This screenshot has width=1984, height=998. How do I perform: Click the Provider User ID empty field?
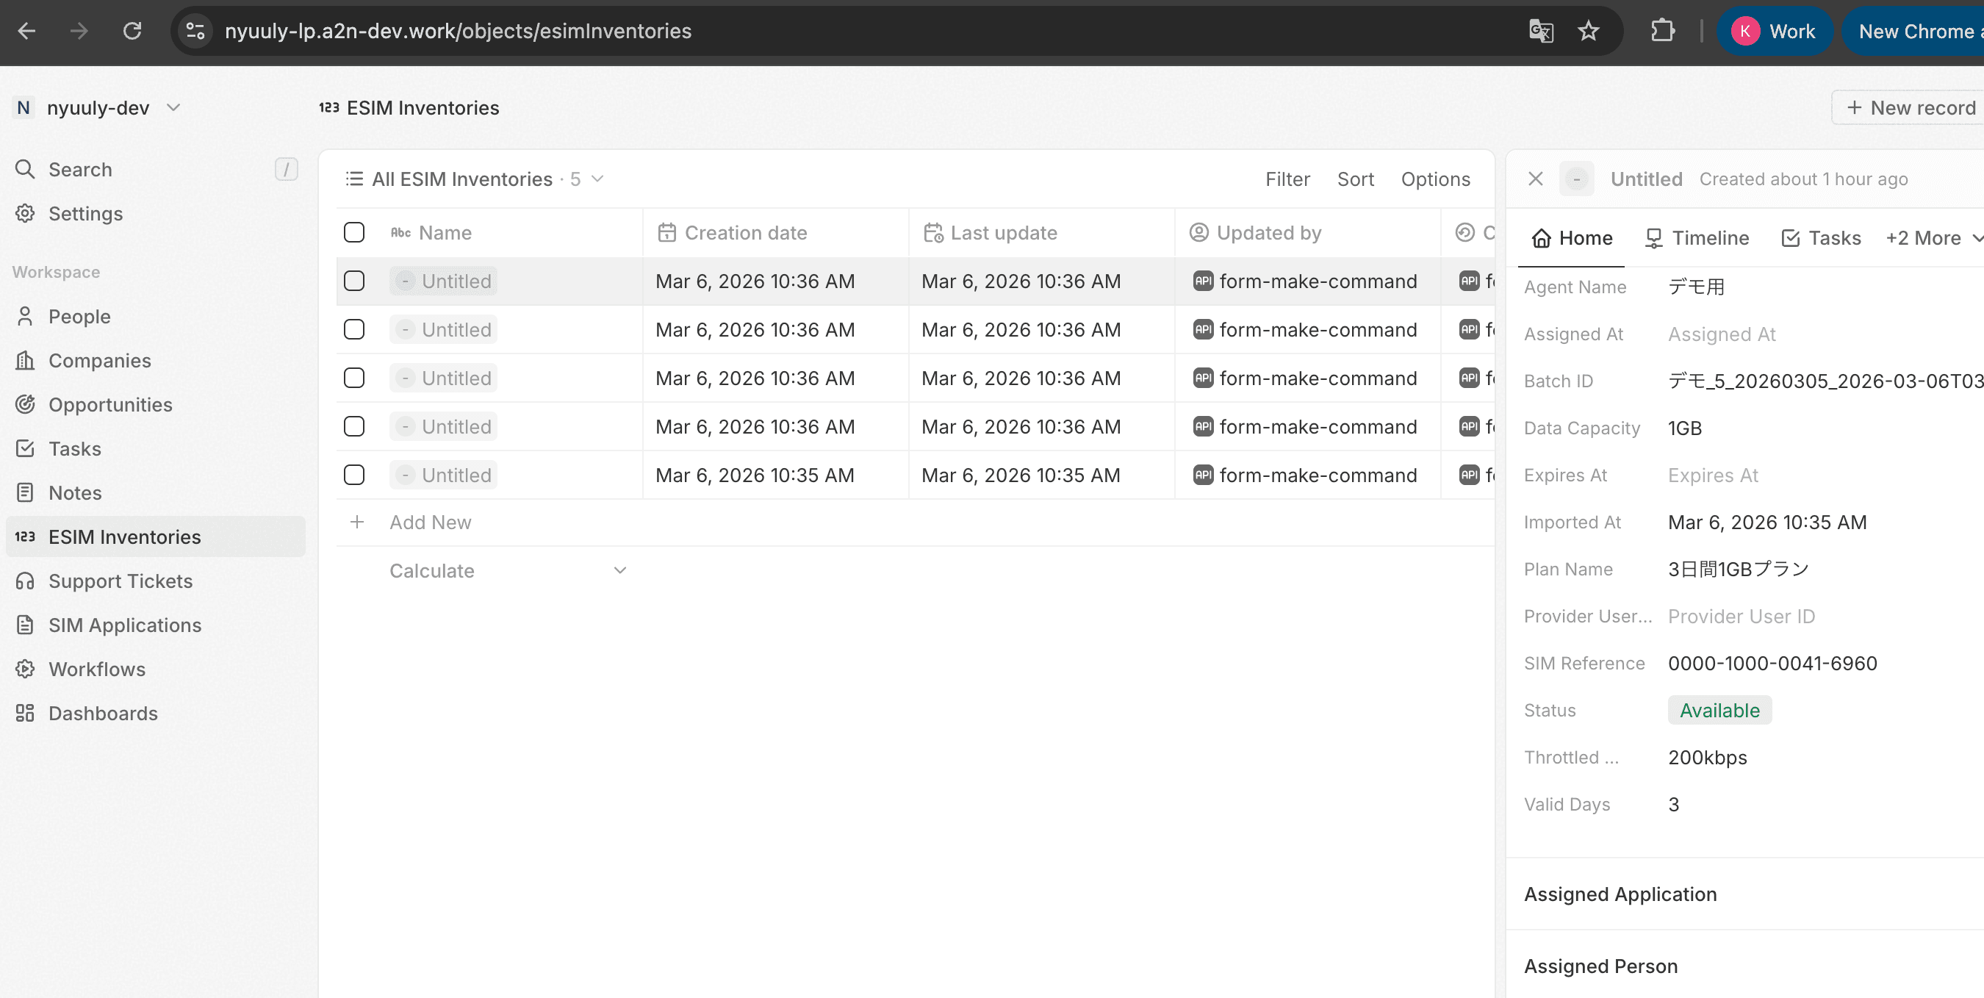[1742, 616]
